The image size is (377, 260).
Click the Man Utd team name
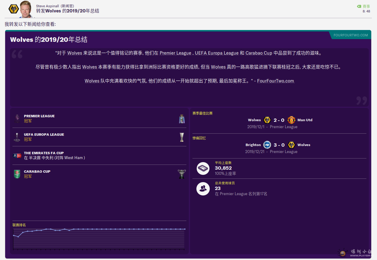pos(305,120)
